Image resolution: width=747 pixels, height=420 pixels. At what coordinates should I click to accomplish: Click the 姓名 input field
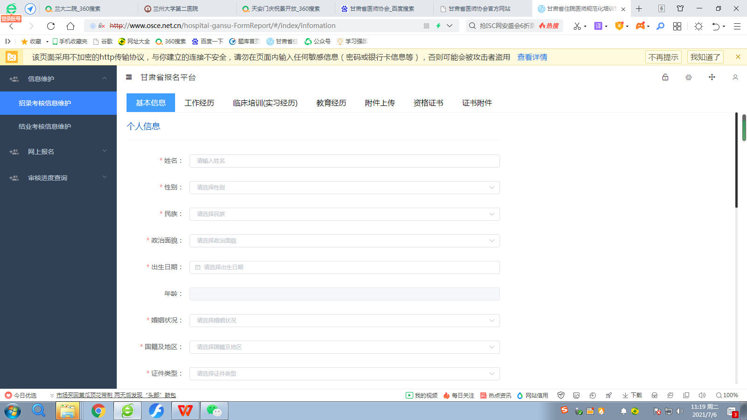pyautogui.click(x=345, y=161)
